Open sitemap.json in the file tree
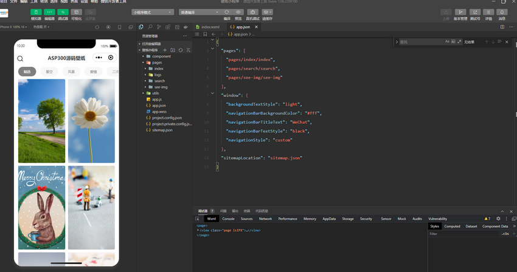517x272 pixels. pyautogui.click(x=162, y=130)
